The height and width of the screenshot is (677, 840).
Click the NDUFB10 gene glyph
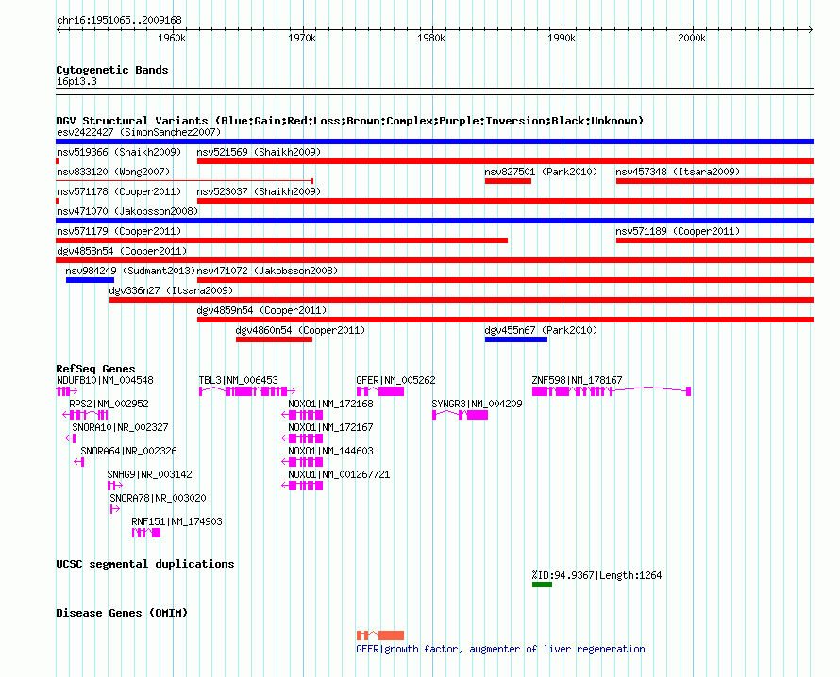66,391
